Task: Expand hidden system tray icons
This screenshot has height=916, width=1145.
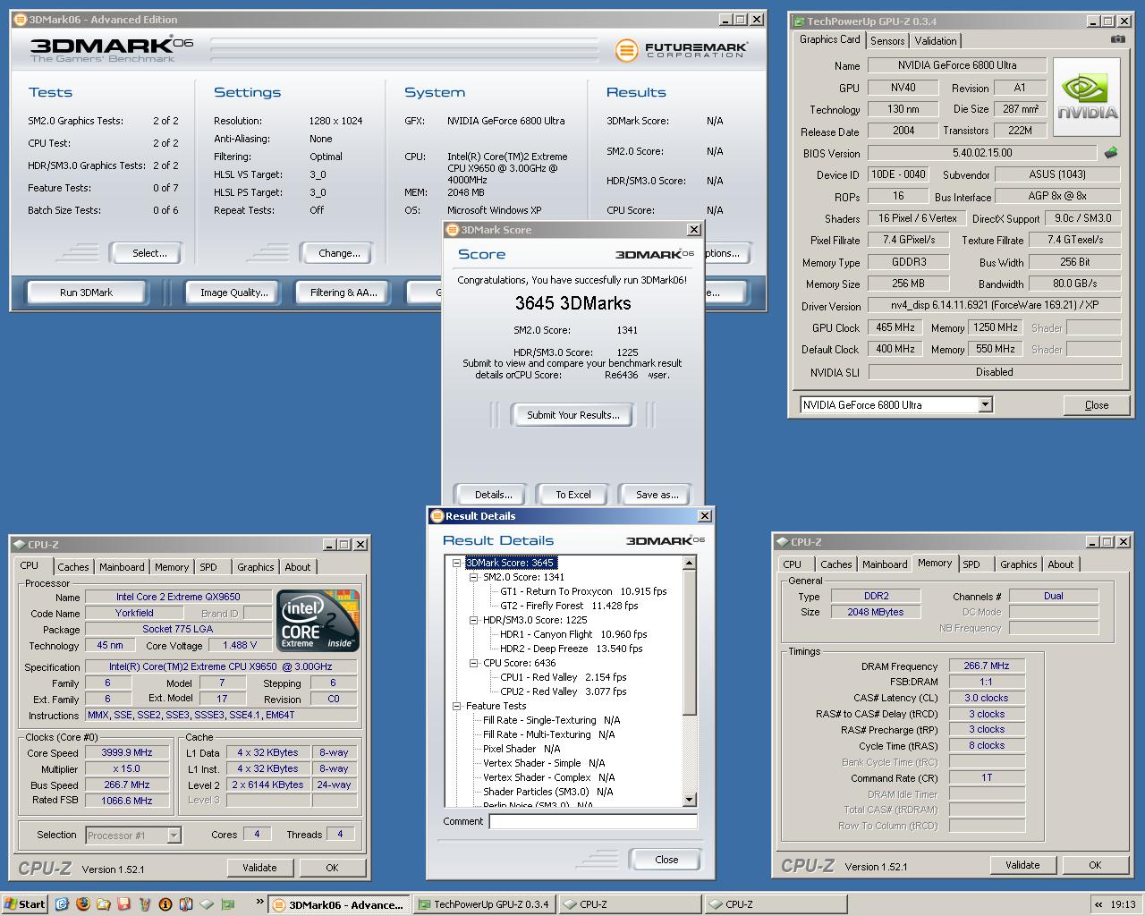Action: click(1098, 904)
